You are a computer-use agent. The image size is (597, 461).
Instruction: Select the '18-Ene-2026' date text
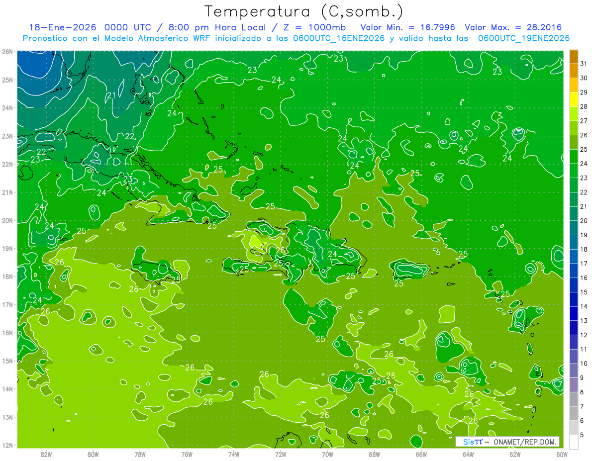(x=63, y=27)
